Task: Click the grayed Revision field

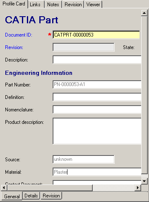Action: tap(84, 47)
